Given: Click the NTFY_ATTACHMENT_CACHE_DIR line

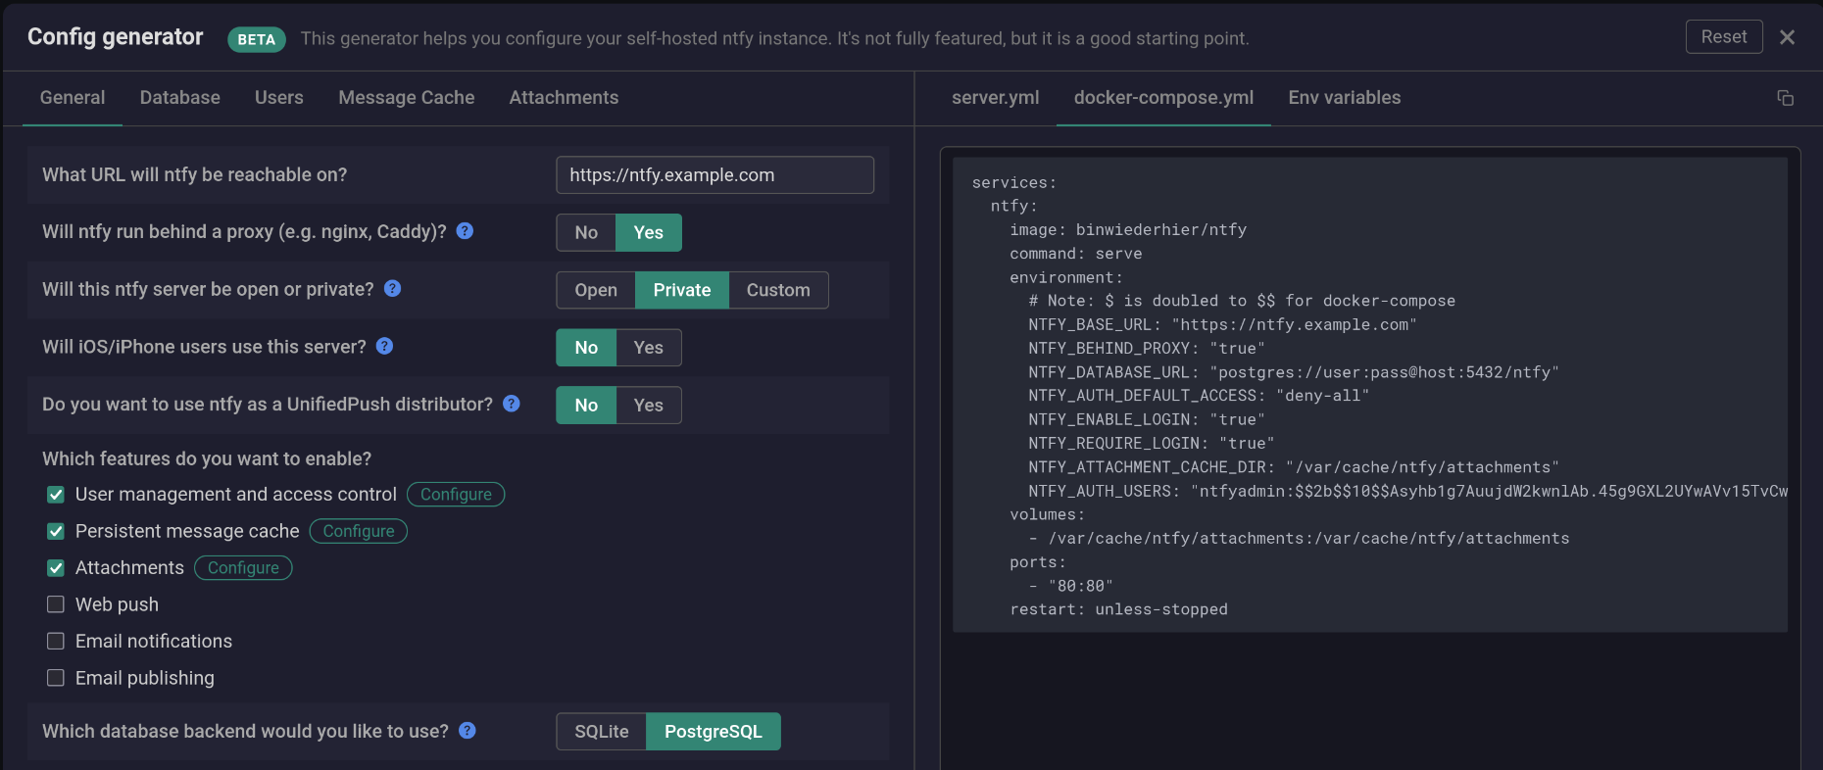Looking at the screenshot, I should coord(1294,467).
